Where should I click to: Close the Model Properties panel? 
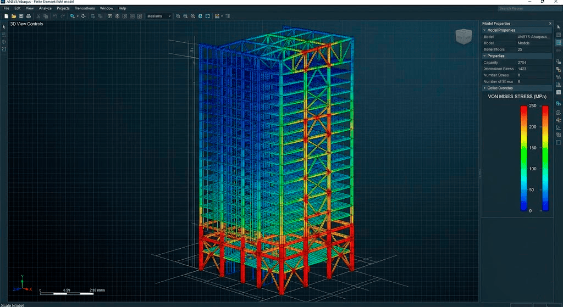550,24
